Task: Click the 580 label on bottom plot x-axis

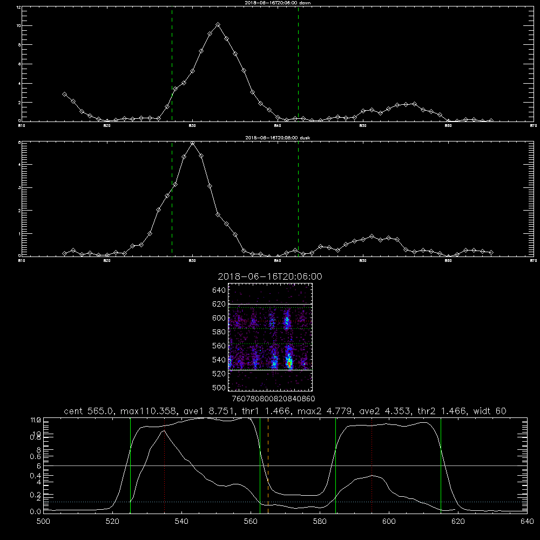Action: click(320, 522)
